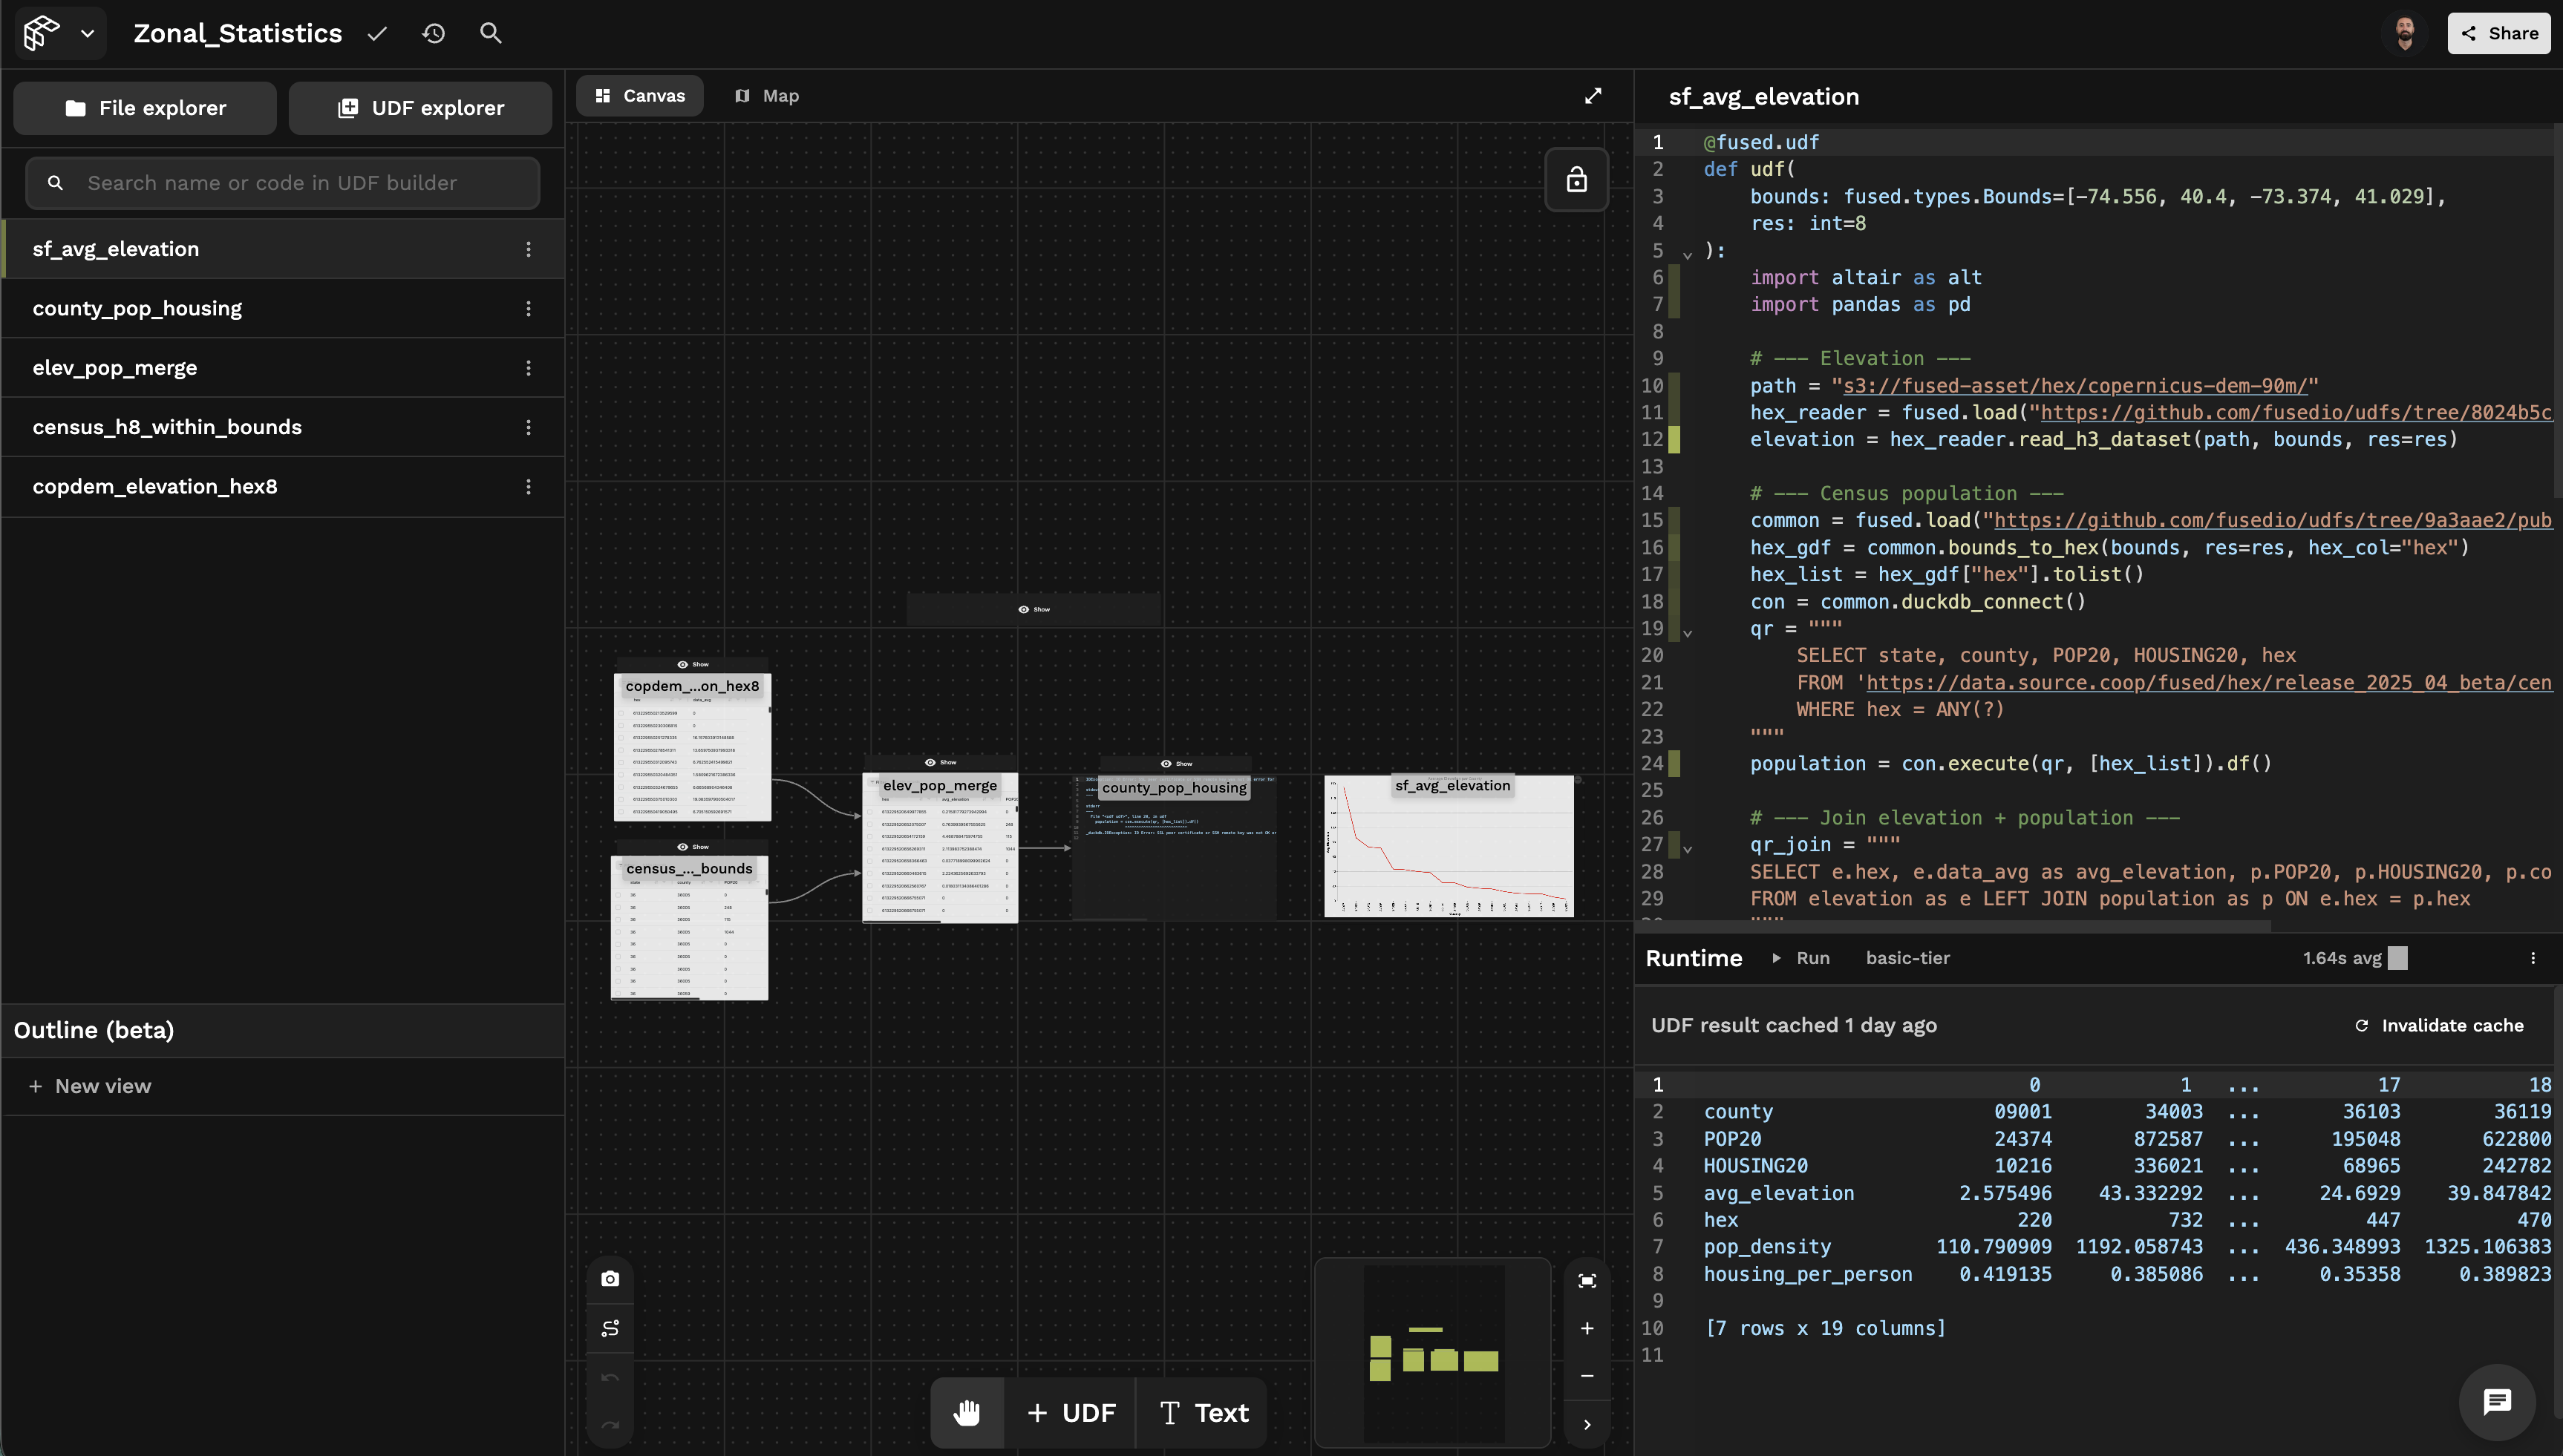The height and width of the screenshot is (1456, 2563).
Task: Expand the canvas to fullscreen
Action: (1593, 95)
